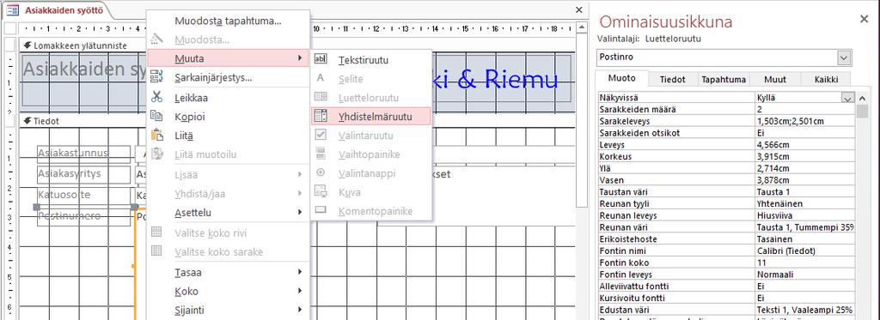This screenshot has width=880, height=320.
Task: Click the property sheet scrollbar up arrow
Action: [x=862, y=98]
